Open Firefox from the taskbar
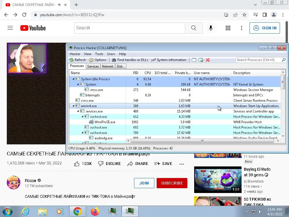The height and width of the screenshot is (217, 289). 95,211
